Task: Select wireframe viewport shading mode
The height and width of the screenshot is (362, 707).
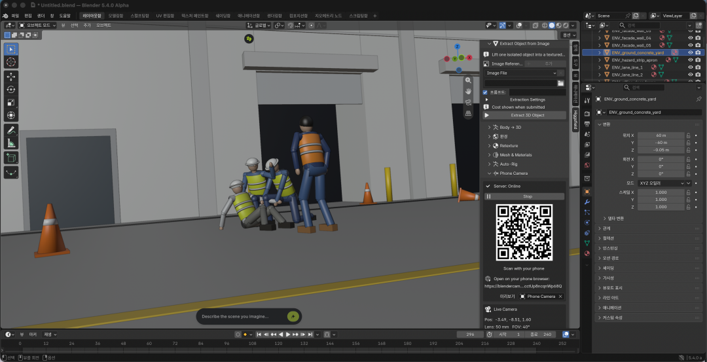Action: (x=544, y=26)
